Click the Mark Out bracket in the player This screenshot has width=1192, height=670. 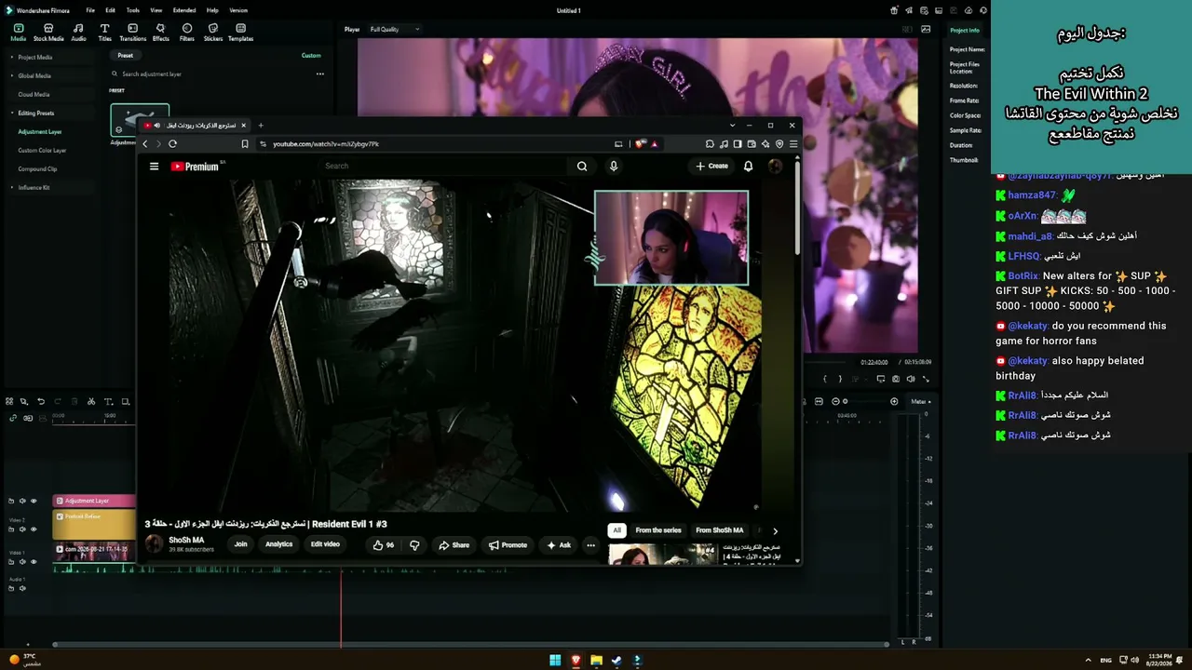[840, 379]
